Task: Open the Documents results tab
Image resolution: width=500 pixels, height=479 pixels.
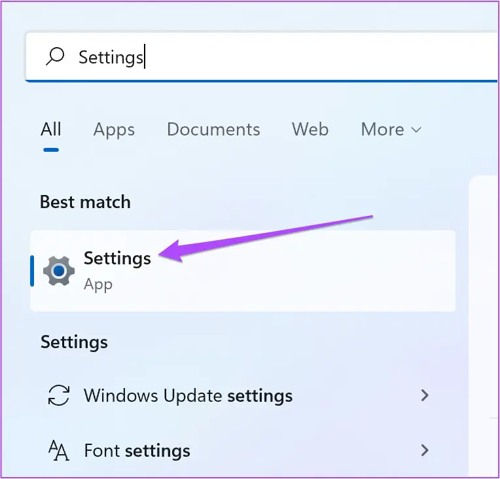Action: point(213,130)
